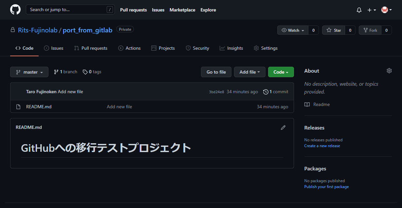The height and width of the screenshot is (208, 402).
Task: Click the Readme book icon under About
Action: [307, 104]
